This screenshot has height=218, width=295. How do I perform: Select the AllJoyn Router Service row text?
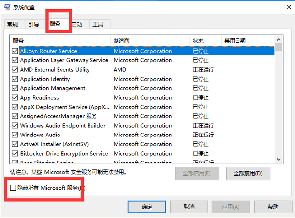[x=49, y=51]
